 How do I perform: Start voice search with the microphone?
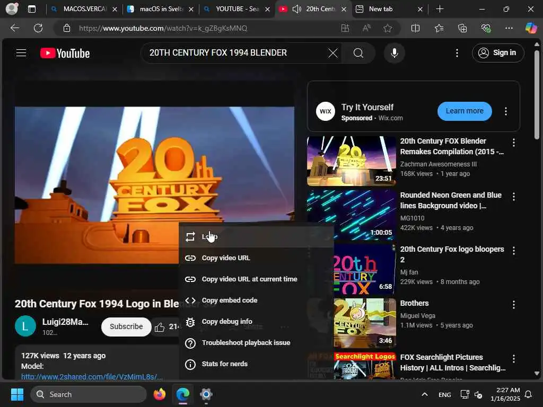pos(394,53)
